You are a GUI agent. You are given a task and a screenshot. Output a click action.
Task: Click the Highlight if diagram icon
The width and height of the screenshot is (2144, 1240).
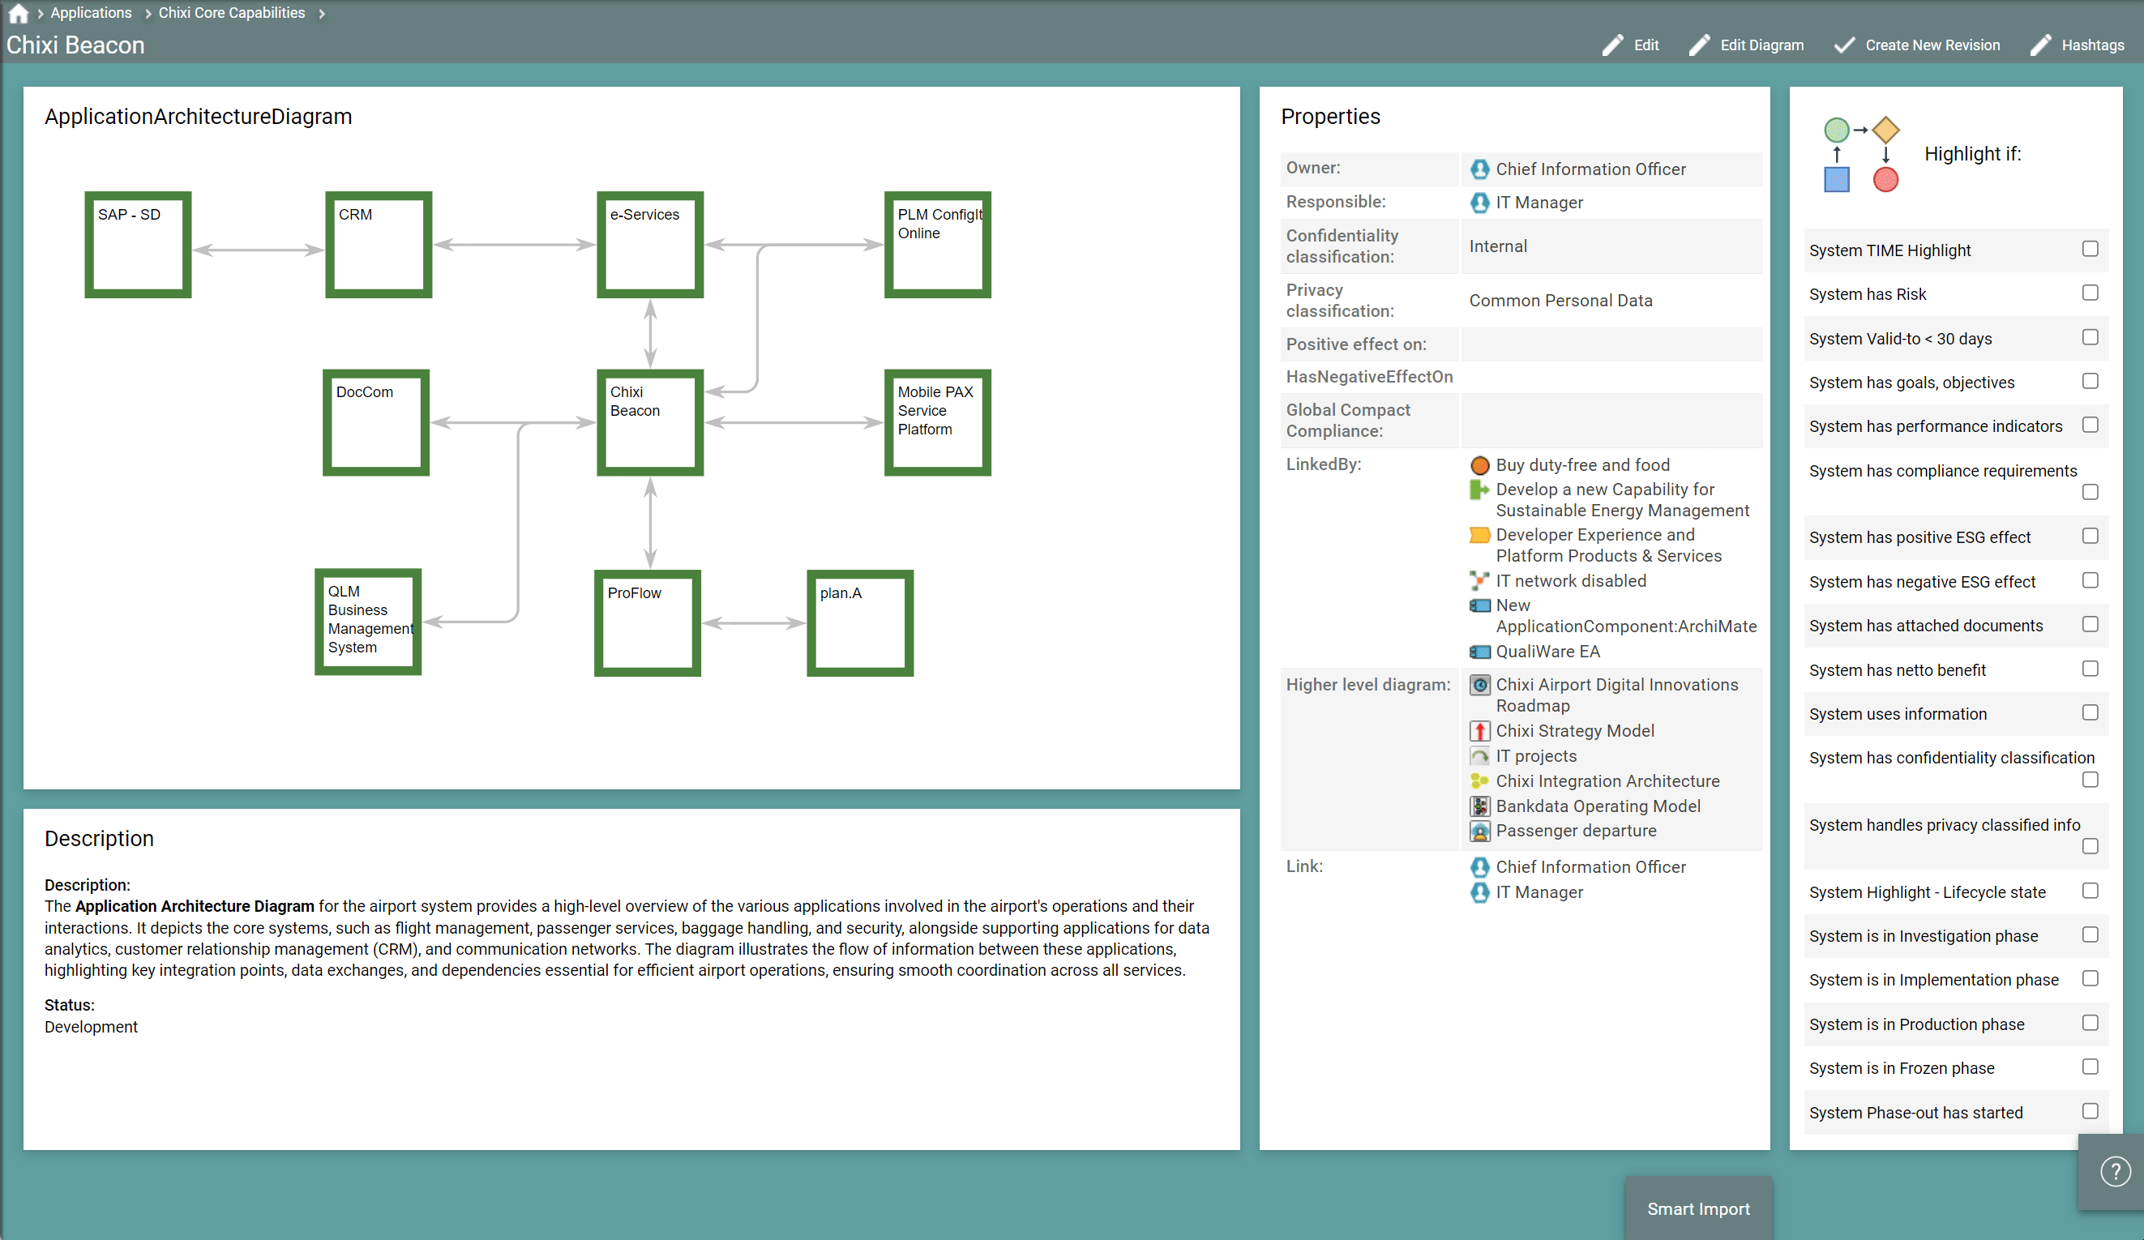tap(1860, 154)
